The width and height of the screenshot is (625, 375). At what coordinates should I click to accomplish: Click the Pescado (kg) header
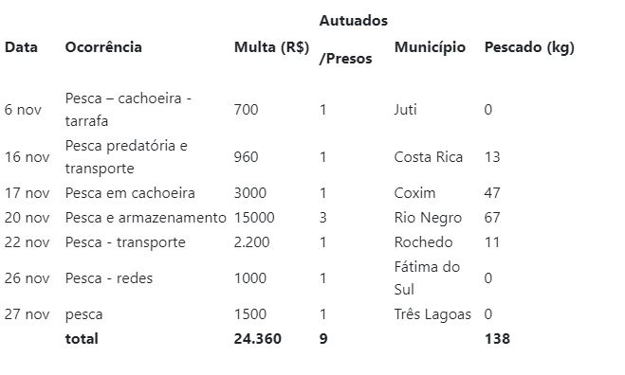pyautogui.click(x=529, y=47)
